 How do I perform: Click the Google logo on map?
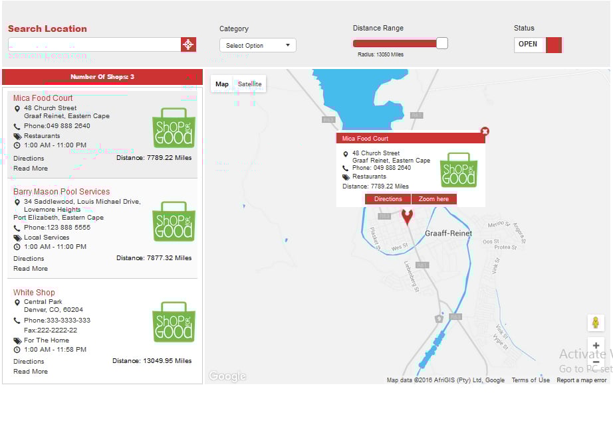coord(227,376)
